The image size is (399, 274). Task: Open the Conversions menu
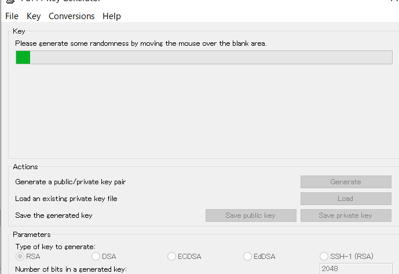[x=71, y=16]
